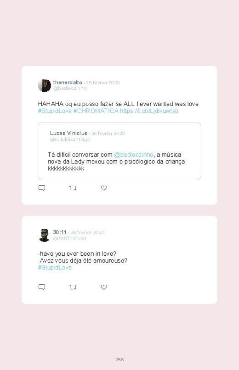Open the Lucas Vinicius quoted tweet author name

pyautogui.click(x=68, y=133)
